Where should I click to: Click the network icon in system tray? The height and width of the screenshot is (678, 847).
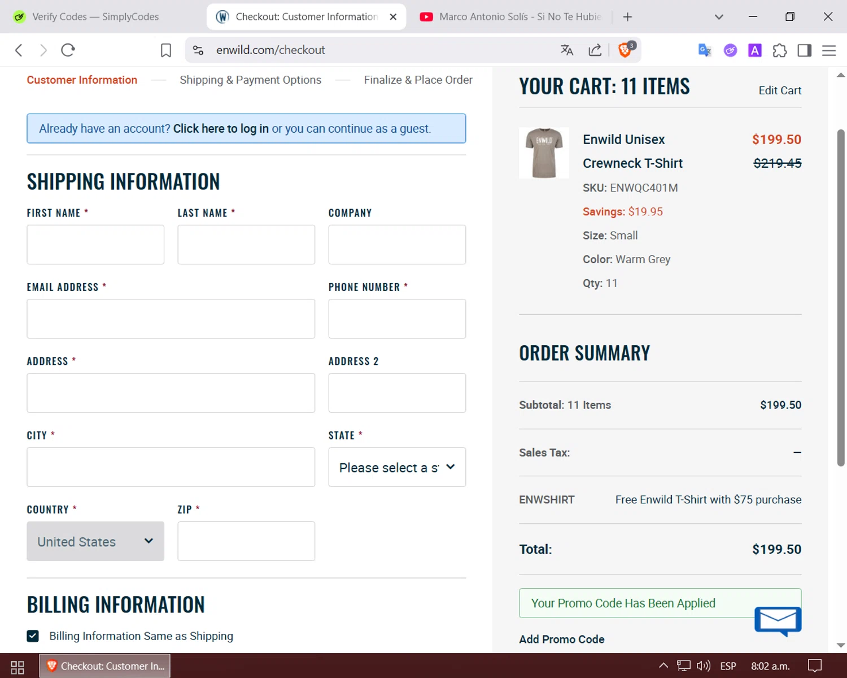(x=684, y=666)
